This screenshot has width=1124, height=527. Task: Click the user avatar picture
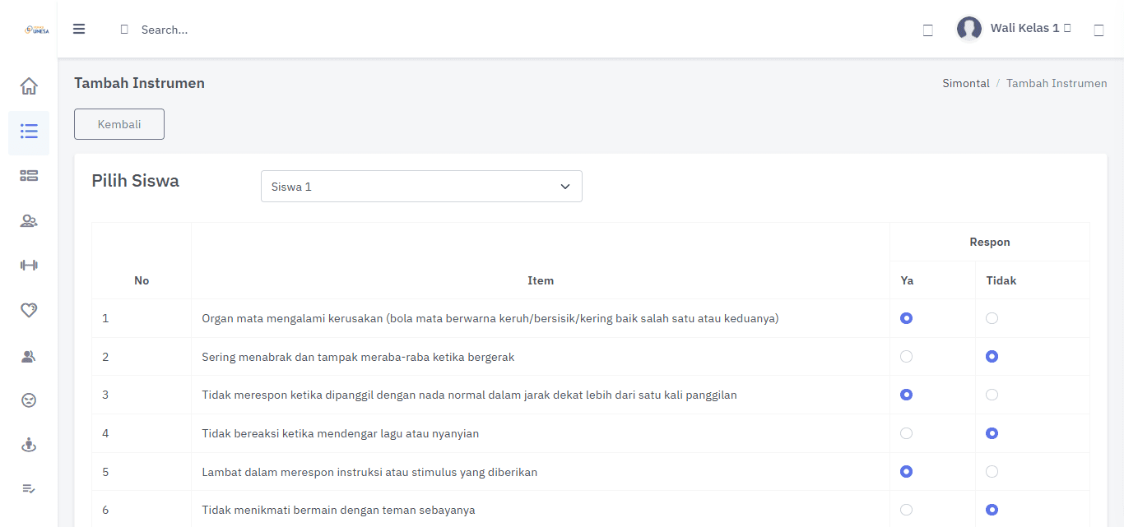click(969, 29)
